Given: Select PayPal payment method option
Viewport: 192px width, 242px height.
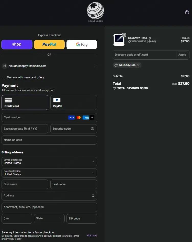Looking at the screenshot, I should click(x=74, y=102).
